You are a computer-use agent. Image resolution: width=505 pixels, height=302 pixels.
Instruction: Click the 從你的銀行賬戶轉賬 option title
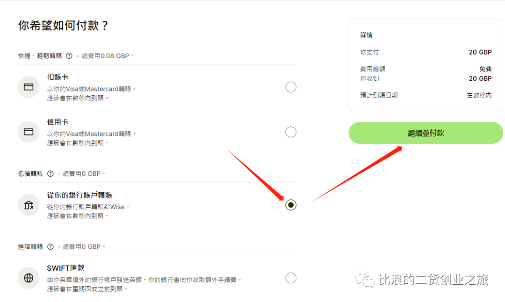79,195
